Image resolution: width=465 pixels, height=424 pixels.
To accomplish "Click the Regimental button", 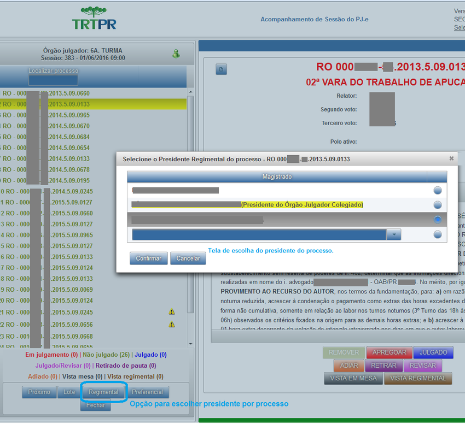I will tap(103, 392).
